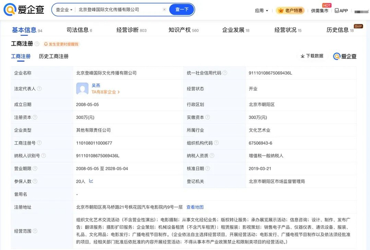Click the bell 发生变更时提醒我 reminder

click(61, 44)
